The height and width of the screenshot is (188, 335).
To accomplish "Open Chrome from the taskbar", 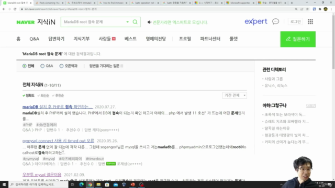I will coord(90,184).
